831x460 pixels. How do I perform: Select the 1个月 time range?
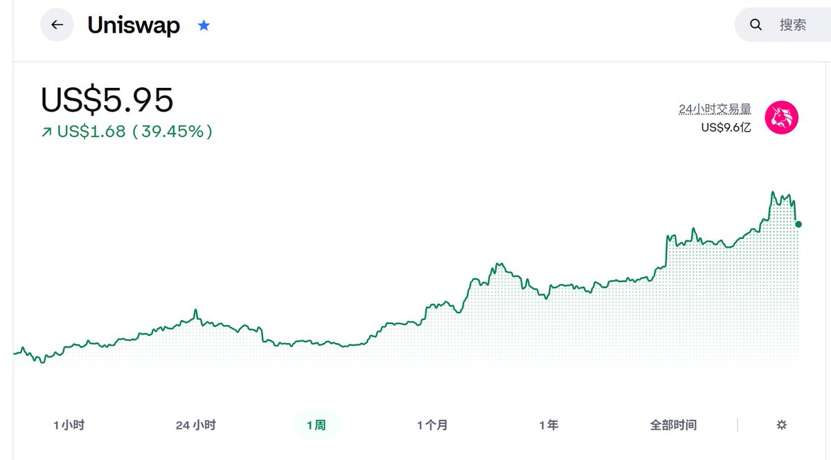coord(432,425)
